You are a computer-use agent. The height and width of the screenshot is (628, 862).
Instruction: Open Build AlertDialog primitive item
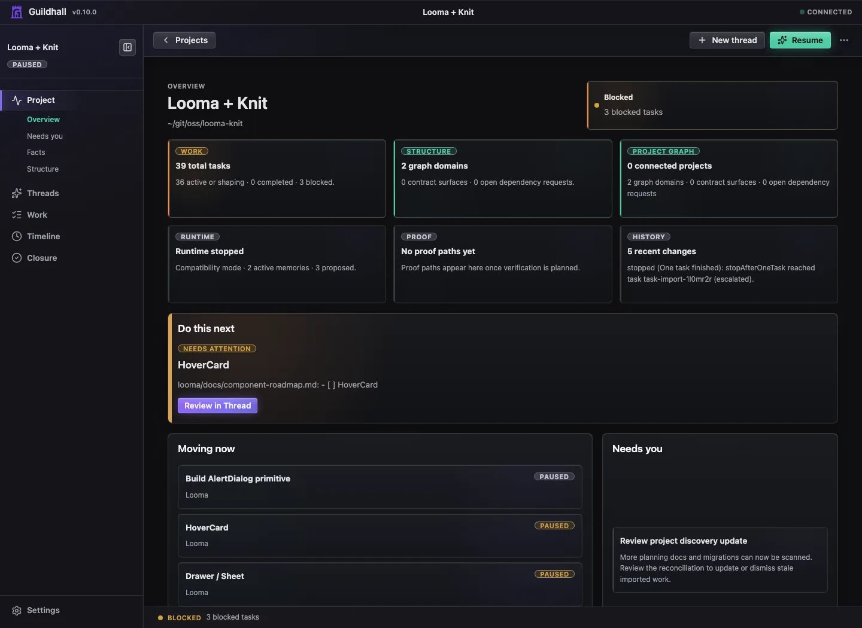click(x=380, y=487)
